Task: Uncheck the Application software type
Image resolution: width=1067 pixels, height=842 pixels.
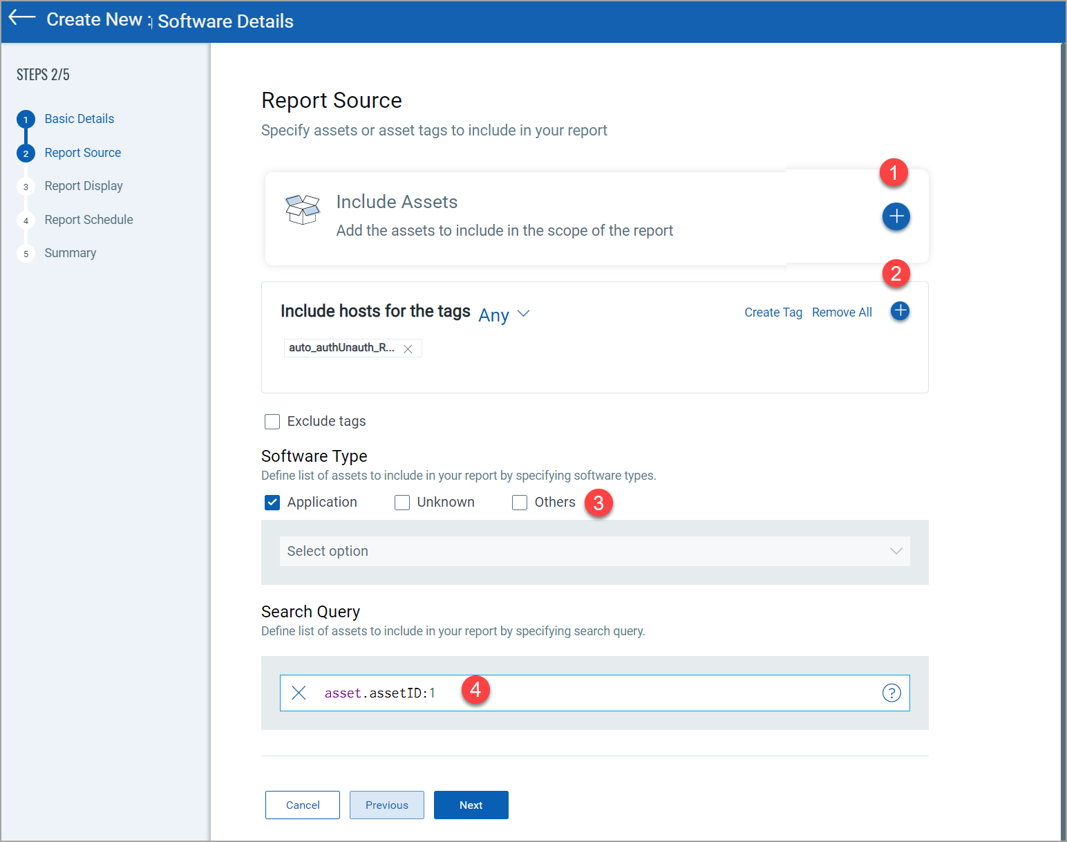Action: [x=272, y=503]
